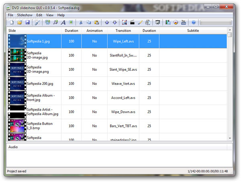Viewport: 241px width, 182px height.
Task: Burn to DVD with the disc icon
Action: [x=176, y=22]
